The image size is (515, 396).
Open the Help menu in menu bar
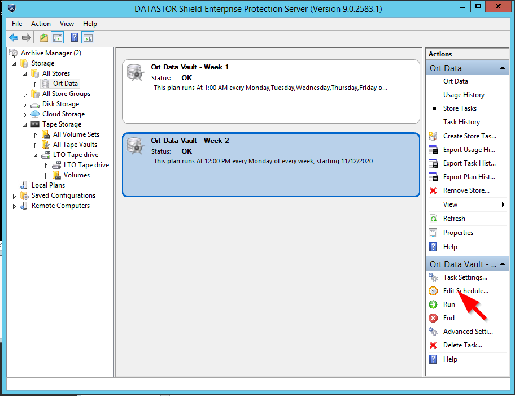coord(90,24)
